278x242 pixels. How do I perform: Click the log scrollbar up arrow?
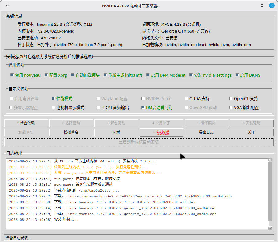coord(270,160)
